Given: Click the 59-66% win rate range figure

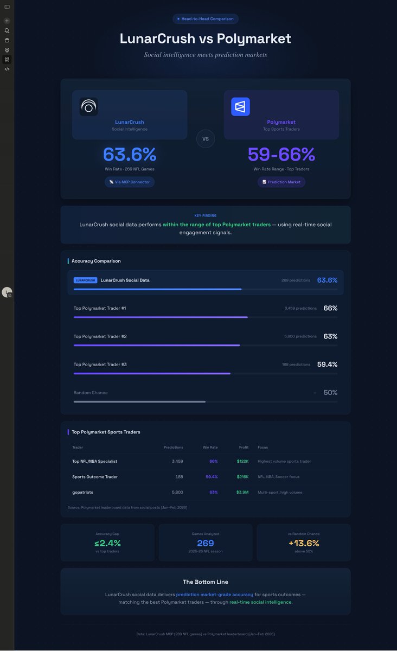Looking at the screenshot, I should (x=281, y=155).
